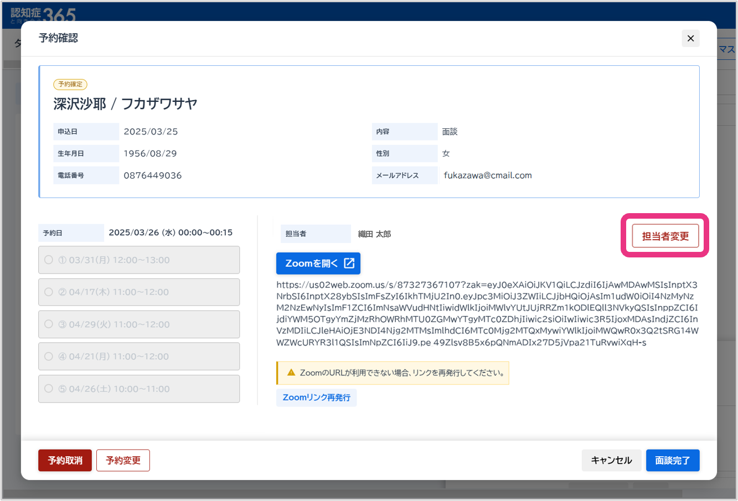This screenshot has width=738, height=501.
Task: Select radio option ② 04/17(木) 11:00~12:00
Action: 49,292
